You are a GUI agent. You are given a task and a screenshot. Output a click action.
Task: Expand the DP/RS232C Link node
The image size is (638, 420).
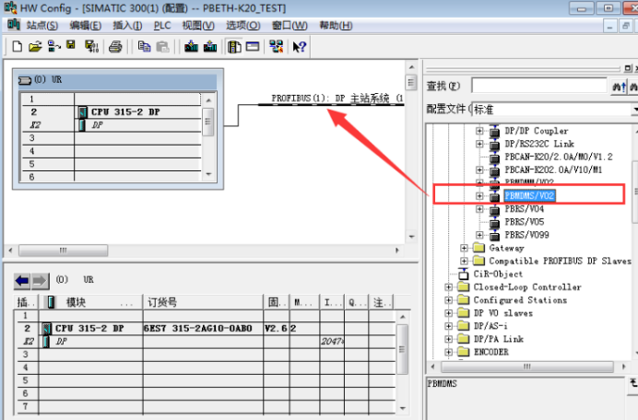pyautogui.click(x=479, y=144)
